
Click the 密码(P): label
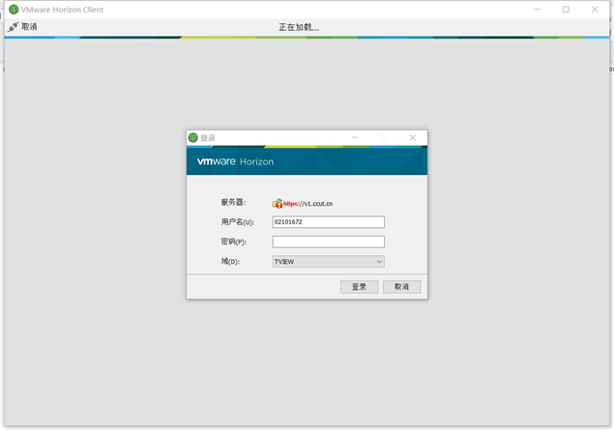click(x=234, y=242)
